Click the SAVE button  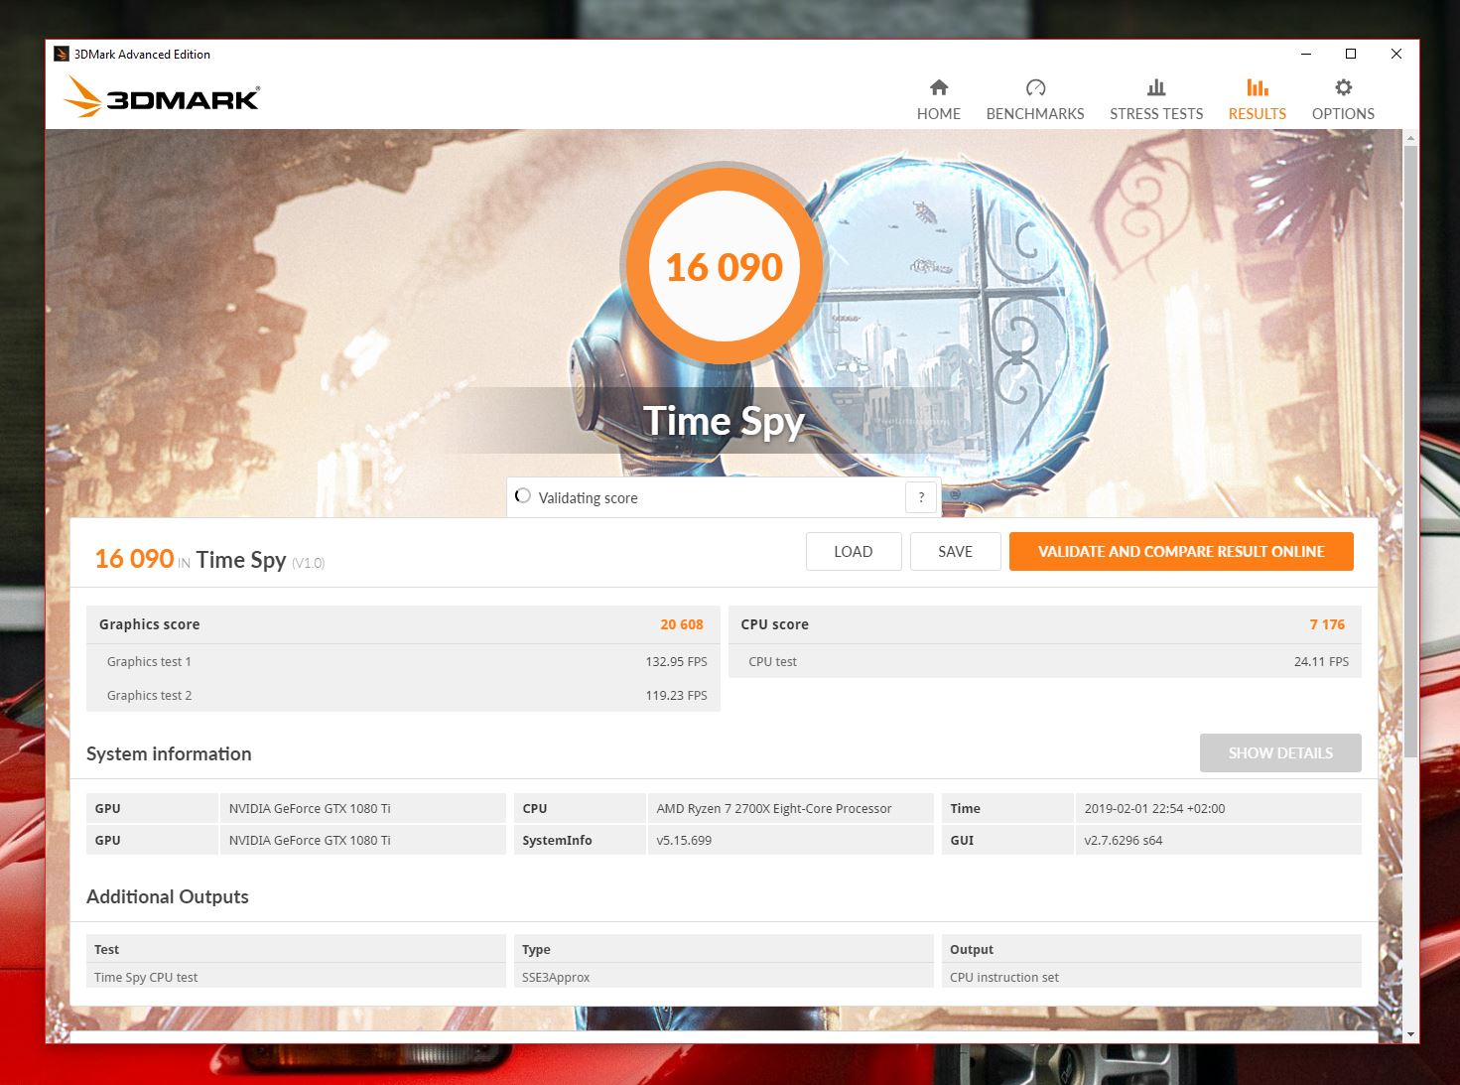[956, 552]
